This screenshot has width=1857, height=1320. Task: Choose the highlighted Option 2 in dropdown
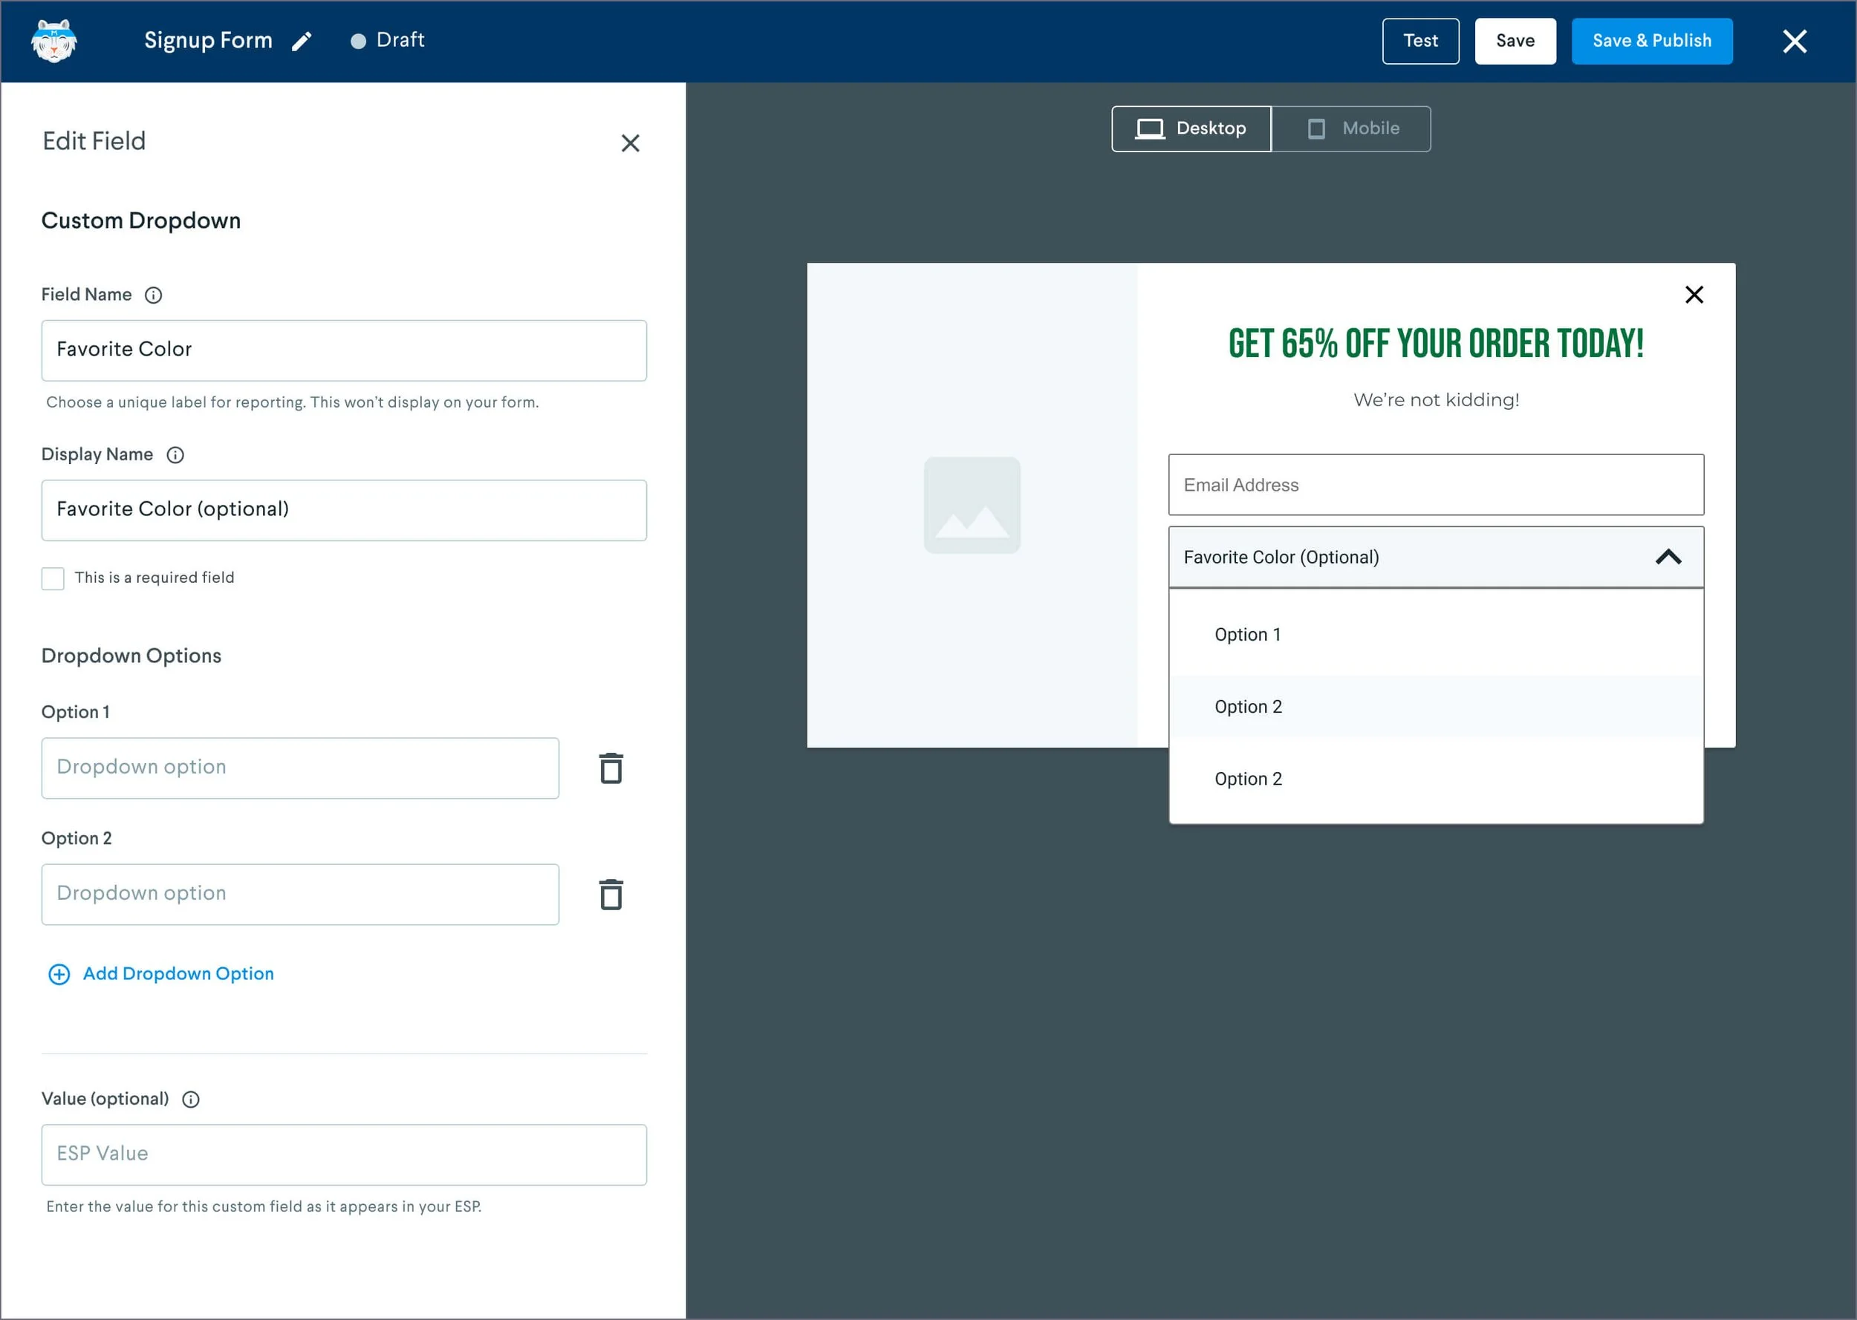pos(1247,707)
